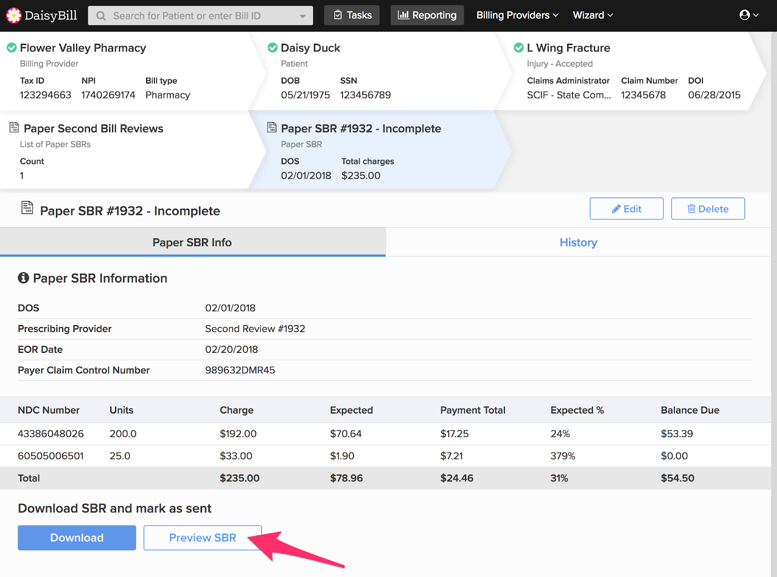Open the Daisy Duck patient page
The image size is (777, 577).
(x=310, y=48)
